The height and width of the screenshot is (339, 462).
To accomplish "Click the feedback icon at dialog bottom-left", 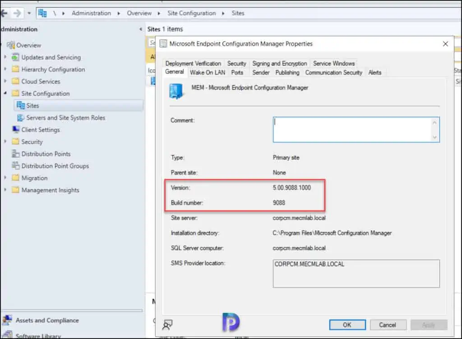I will 167,325.
